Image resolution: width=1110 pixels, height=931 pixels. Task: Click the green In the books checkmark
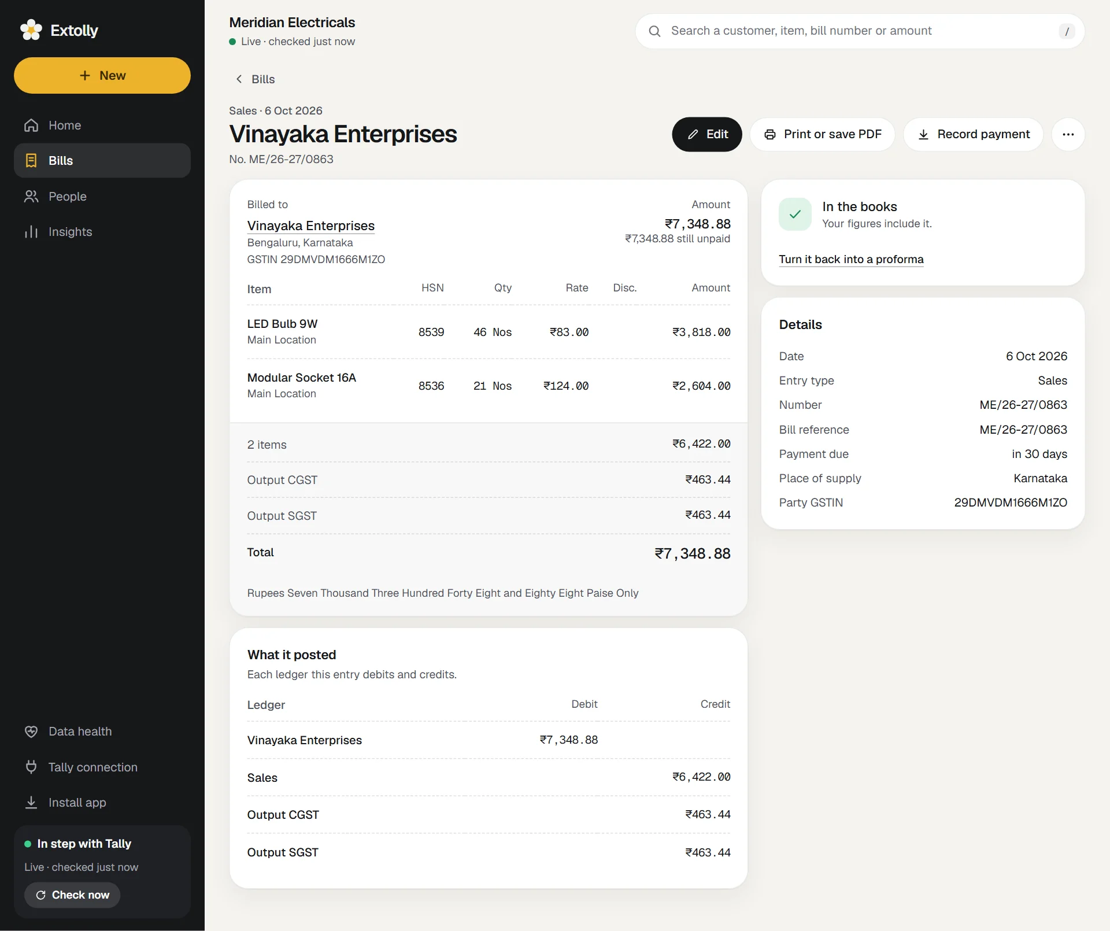click(795, 214)
